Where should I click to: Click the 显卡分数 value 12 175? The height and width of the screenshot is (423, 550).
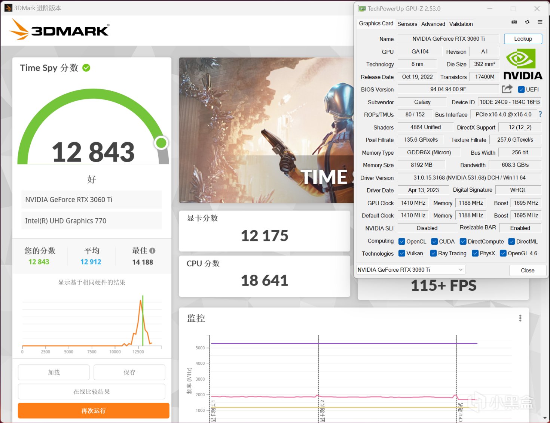(265, 236)
